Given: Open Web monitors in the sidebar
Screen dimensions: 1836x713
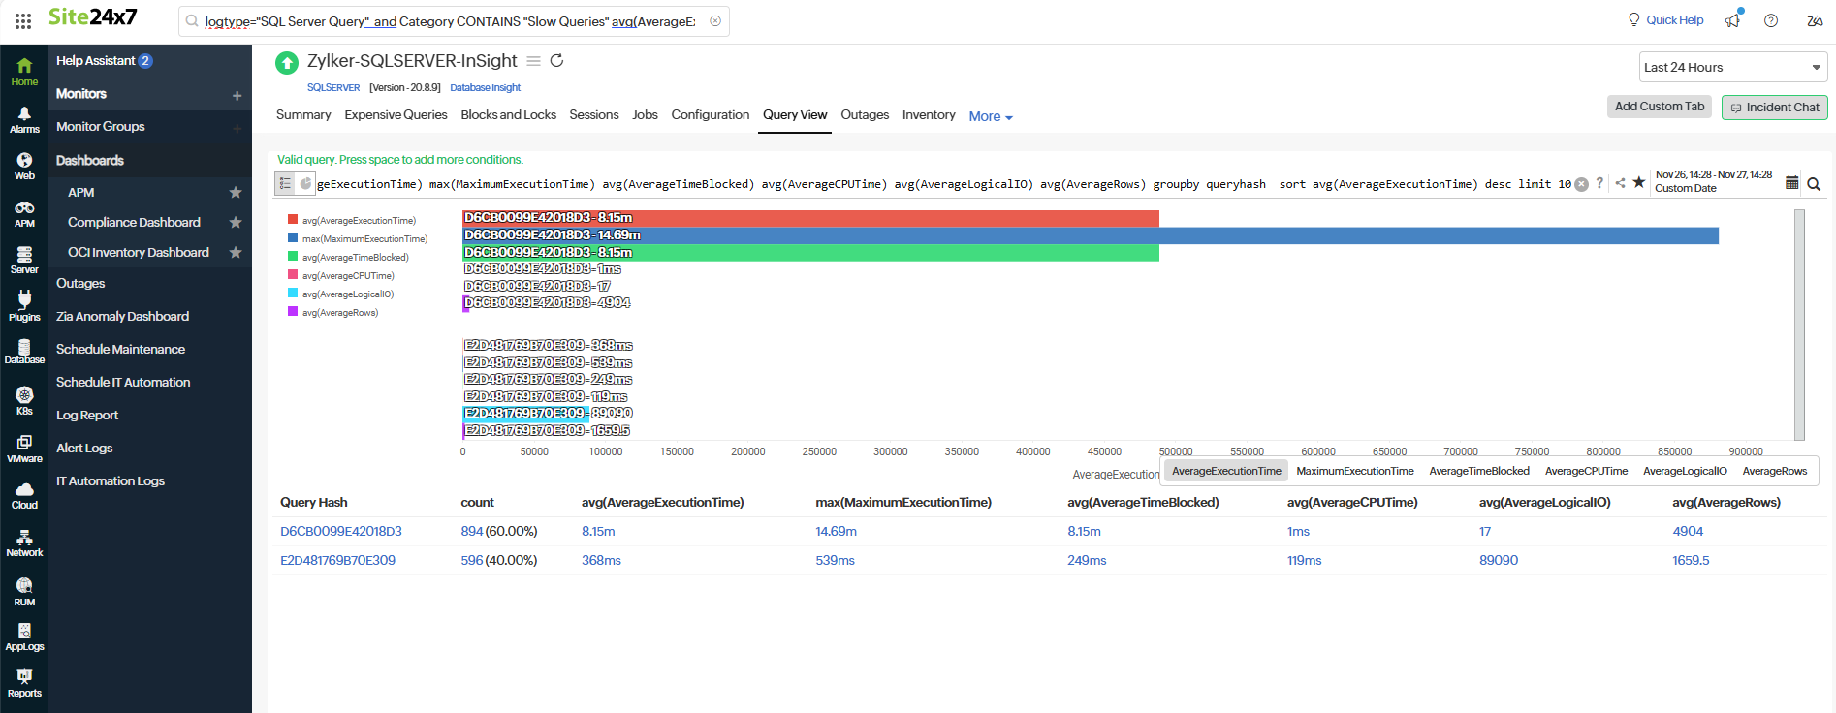Looking at the screenshot, I should (24, 167).
